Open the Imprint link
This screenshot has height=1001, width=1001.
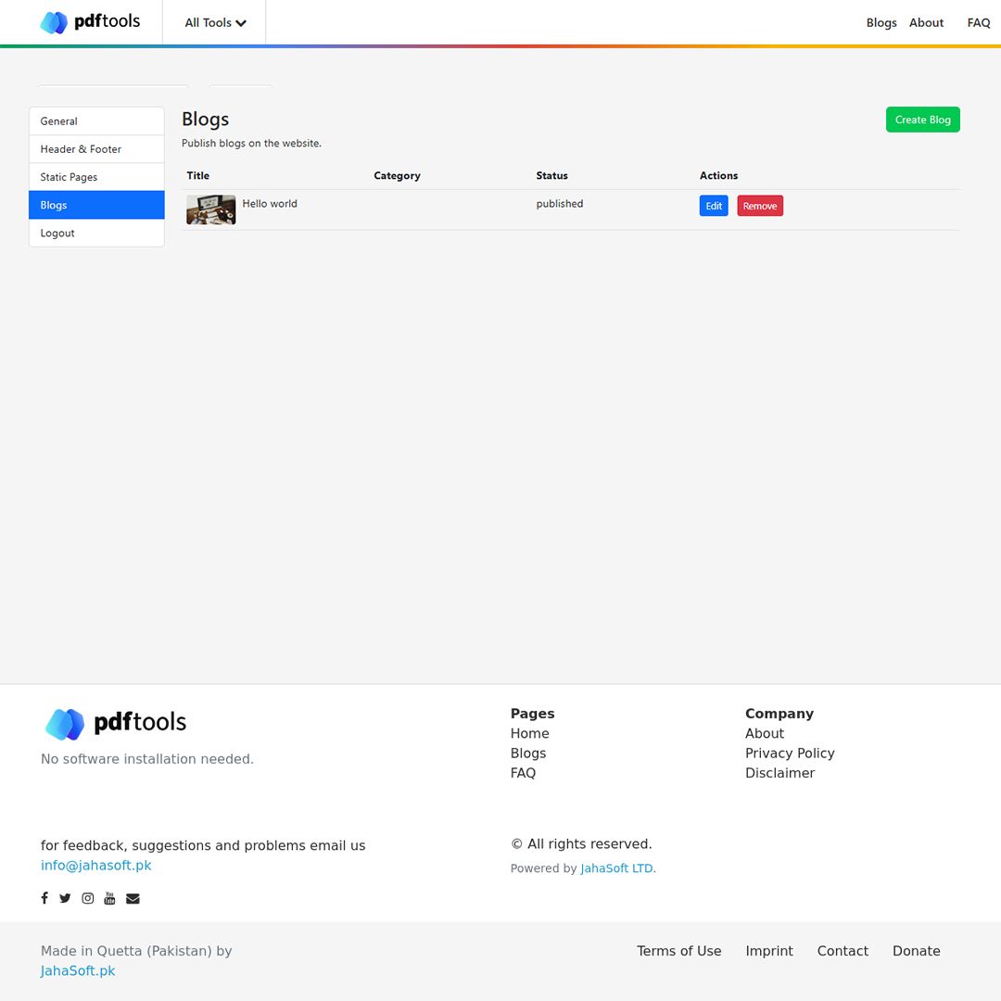coord(768,951)
